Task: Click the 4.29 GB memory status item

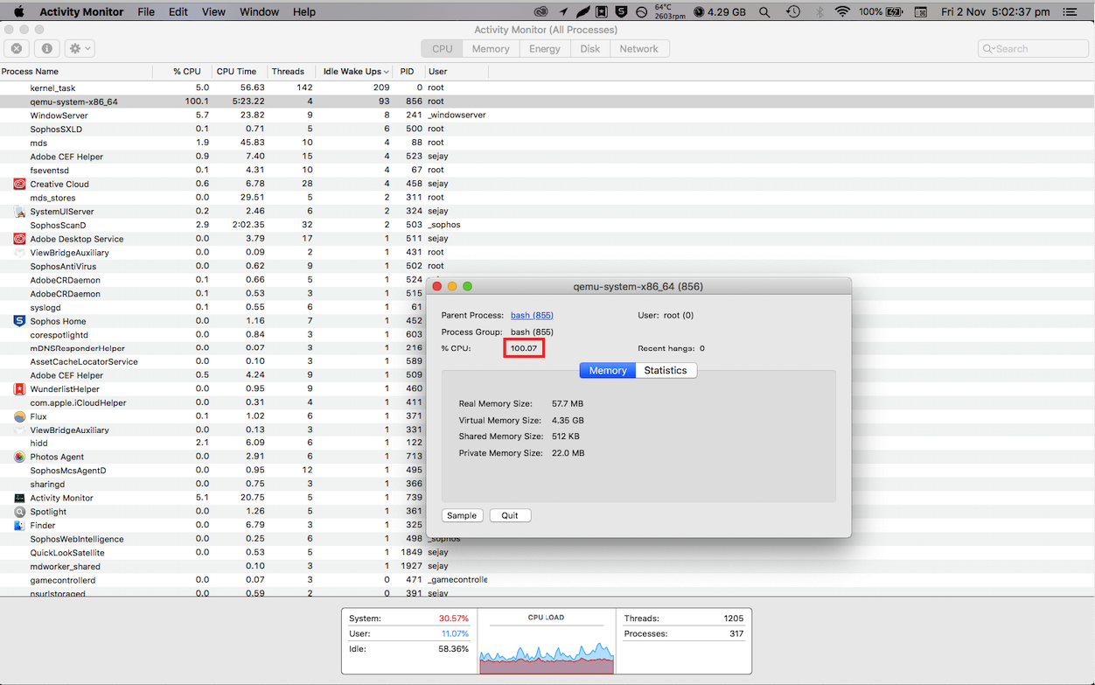Action: coord(720,12)
